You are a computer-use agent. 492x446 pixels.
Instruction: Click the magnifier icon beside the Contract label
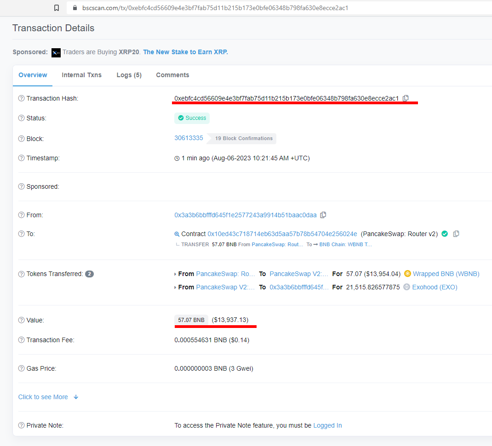[x=177, y=234]
